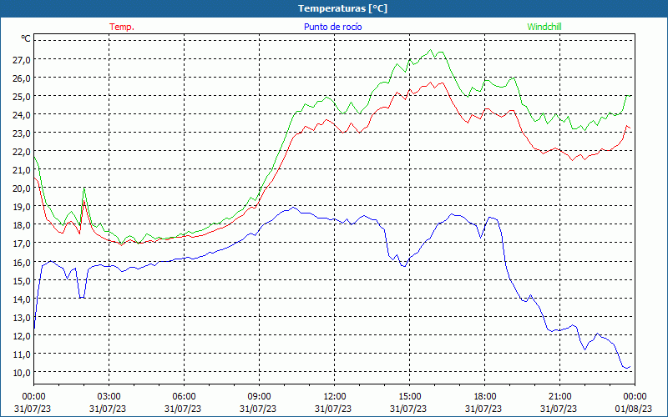Click the 11,0 y-axis value
Image resolution: width=668 pixels, height=417 pixels.
pyautogui.click(x=22, y=354)
